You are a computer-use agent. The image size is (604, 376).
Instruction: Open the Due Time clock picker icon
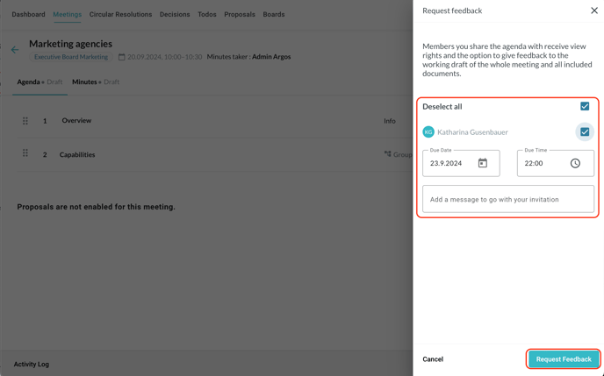[x=575, y=163]
